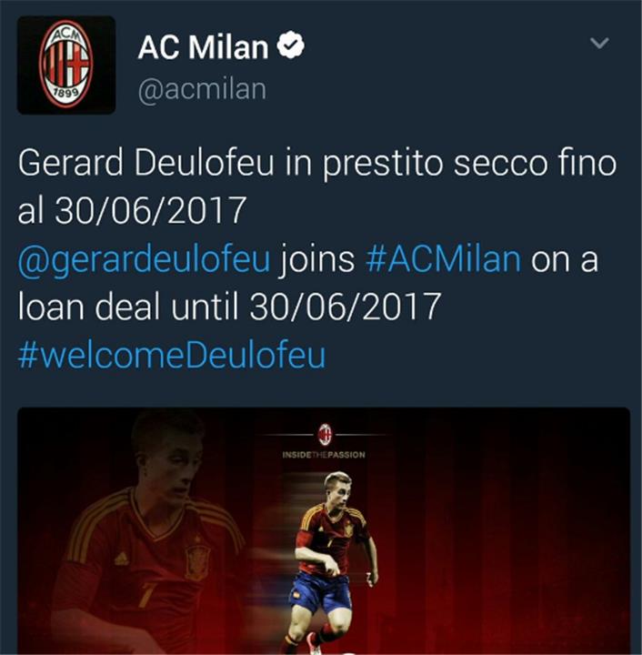Follow the #ACMilan hashtag
This screenshot has height=655, width=642.
click(443, 259)
